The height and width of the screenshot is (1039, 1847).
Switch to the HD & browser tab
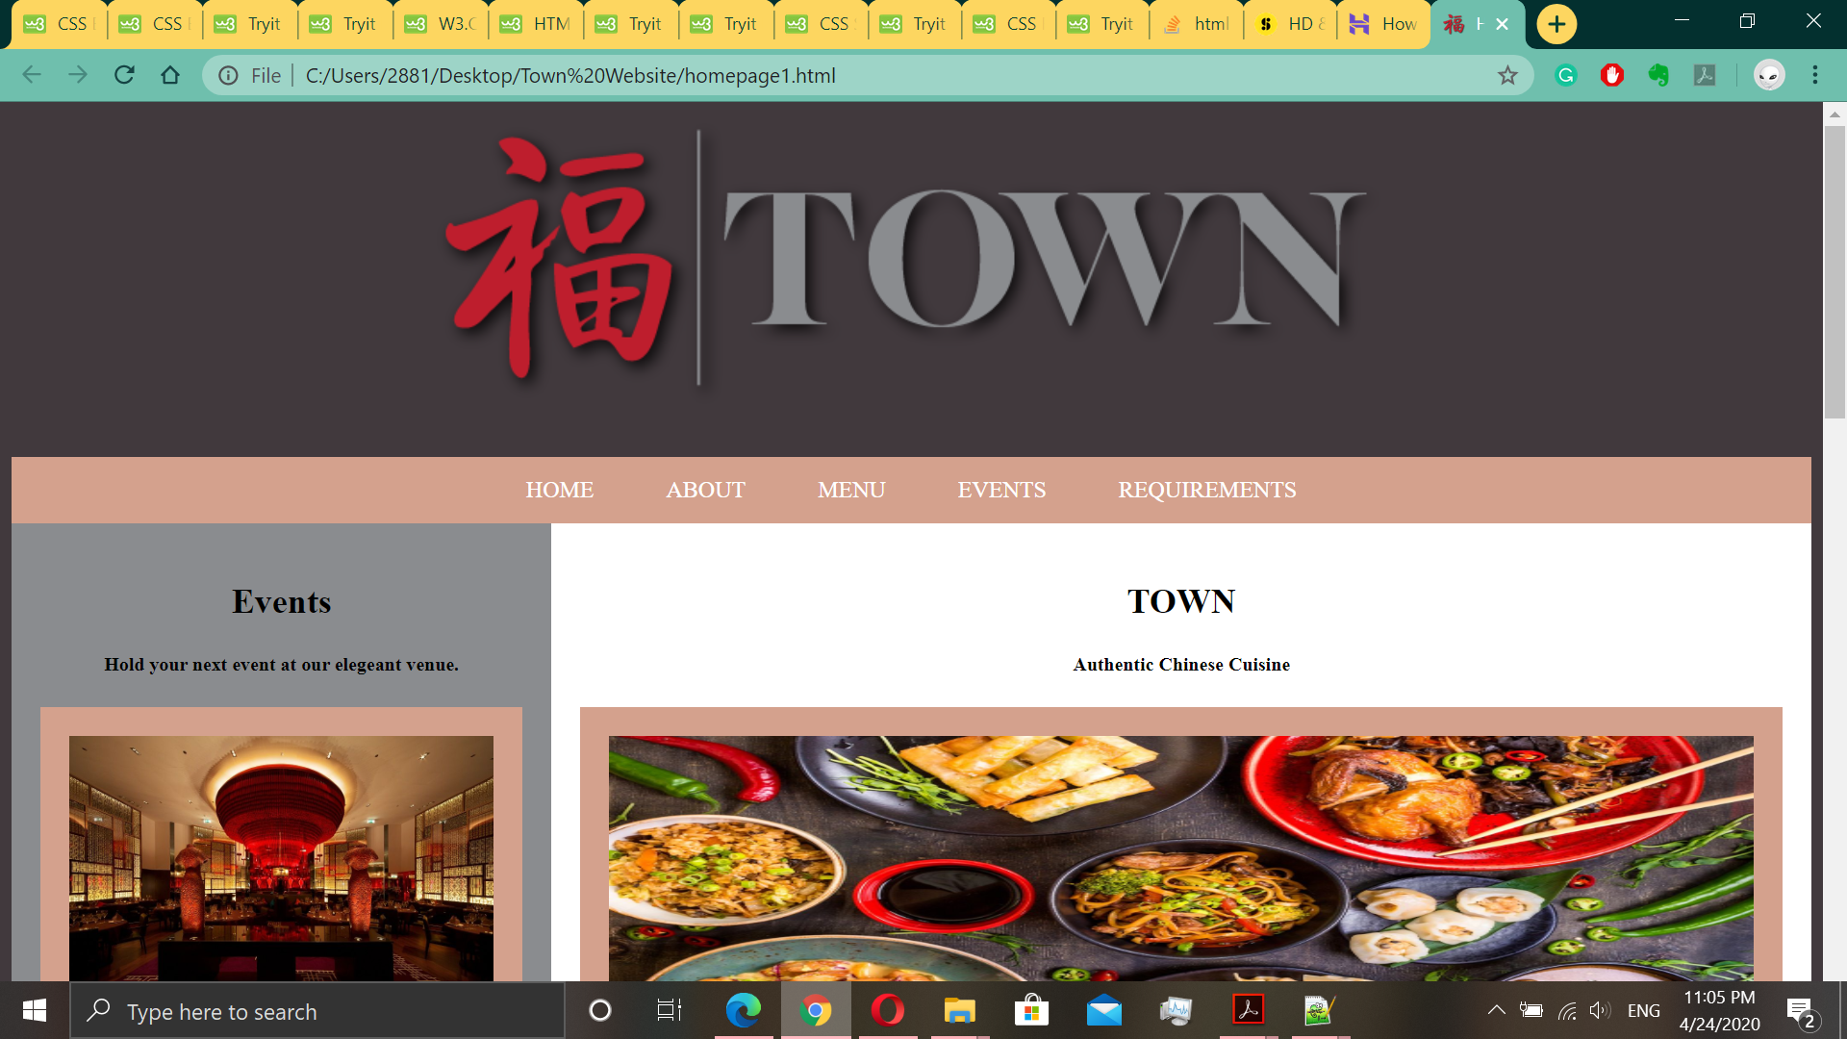(x=1291, y=24)
